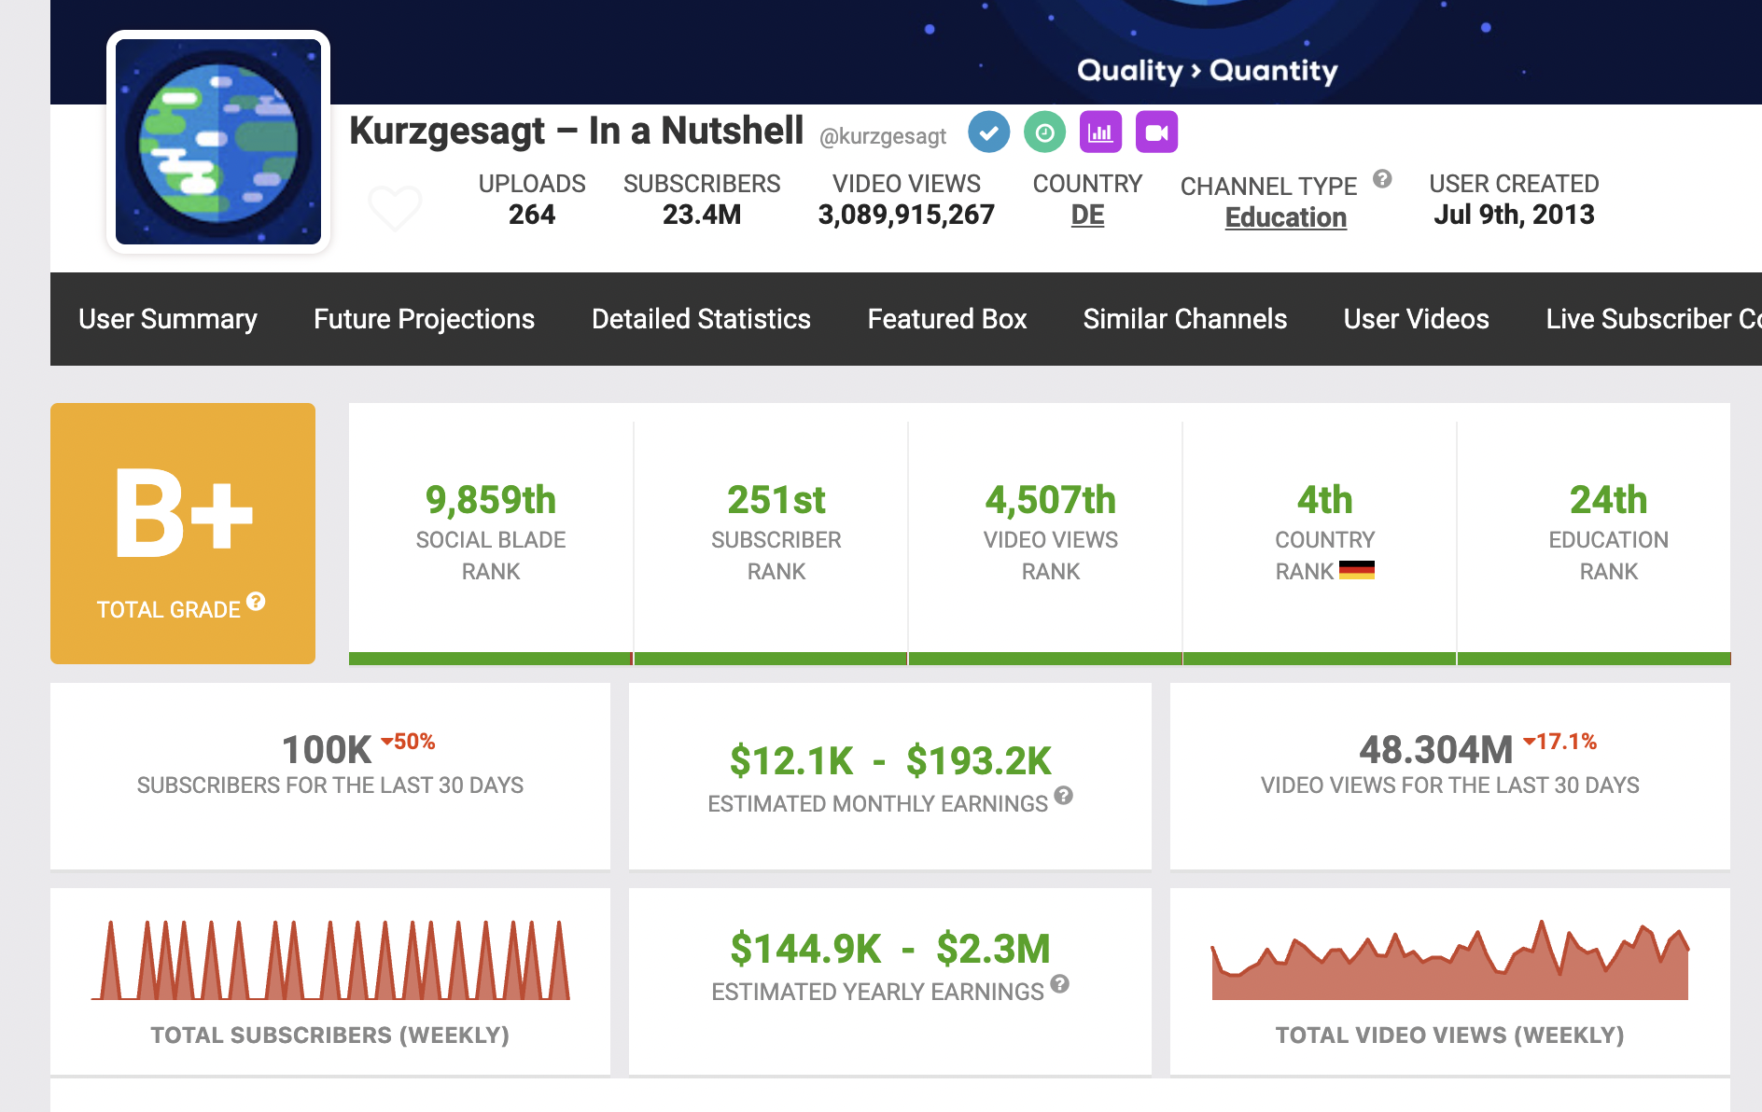Switch to the User Videos tab
This screenshot has width=1762, height=1112.
(x=1417, y=319)
